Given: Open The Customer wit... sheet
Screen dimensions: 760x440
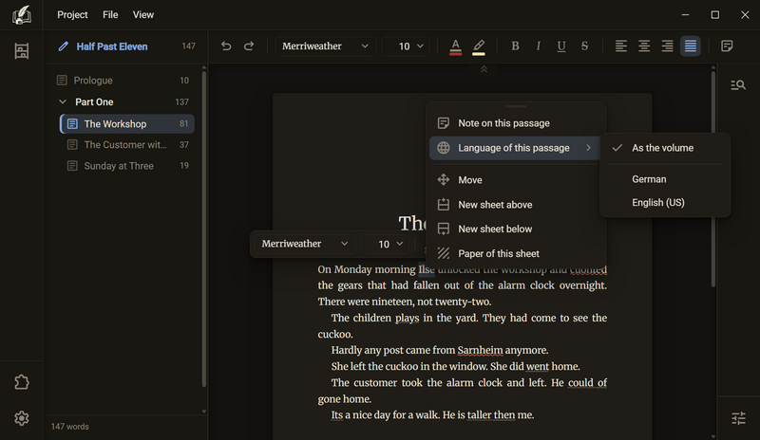Looking at the screenshot, I should coord(127,145).
